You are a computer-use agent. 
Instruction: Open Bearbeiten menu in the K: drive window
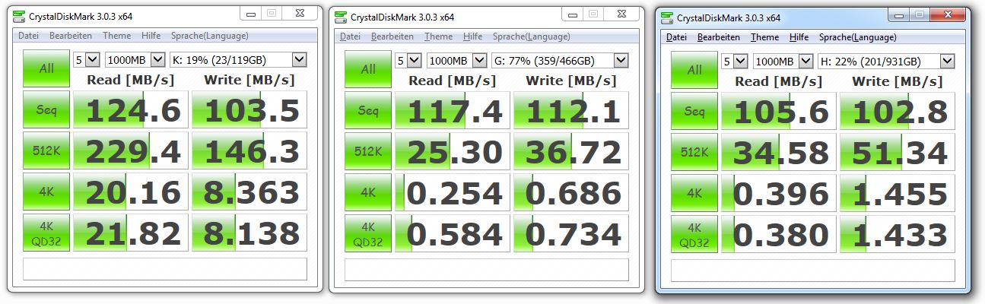coord(71,36)
